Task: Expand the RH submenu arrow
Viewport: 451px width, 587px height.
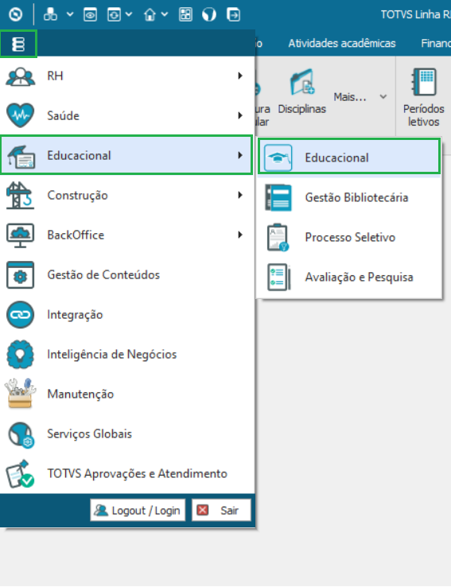Action: tap(240, 76)
